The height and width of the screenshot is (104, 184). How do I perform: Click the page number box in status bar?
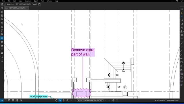[x=90, y=101]
